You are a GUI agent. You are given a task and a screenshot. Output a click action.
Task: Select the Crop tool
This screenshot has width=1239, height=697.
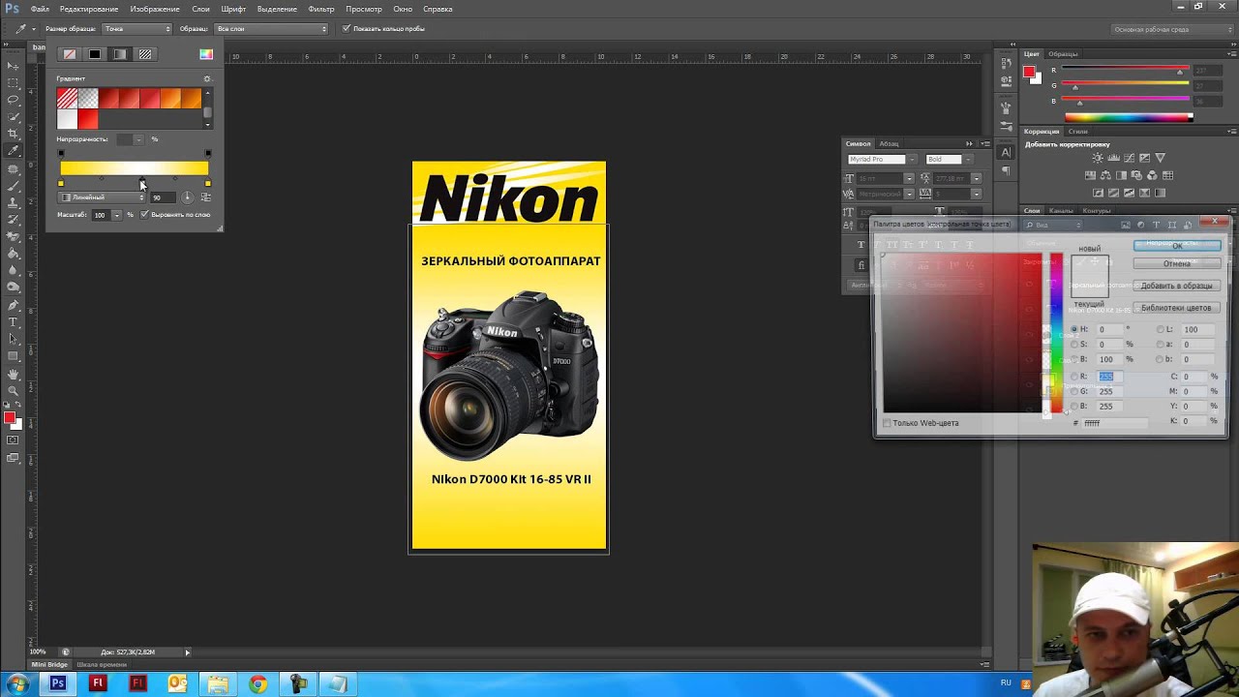[13, 134]
